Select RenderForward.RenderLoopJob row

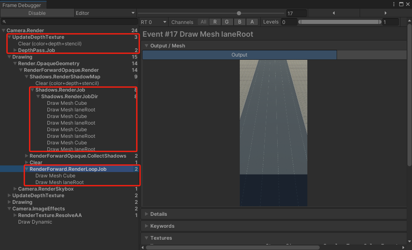pos(69,169)
